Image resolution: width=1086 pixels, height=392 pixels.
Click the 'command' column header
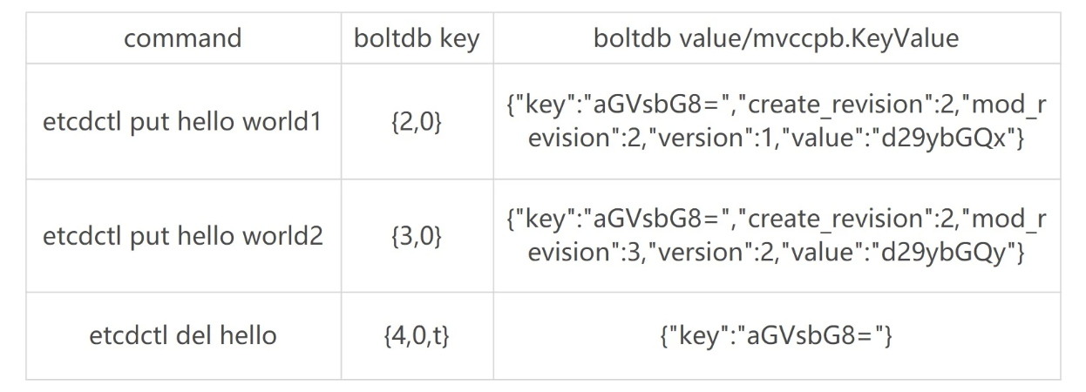coord(182,39)
